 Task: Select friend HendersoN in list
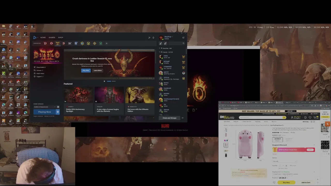(172, 89)
